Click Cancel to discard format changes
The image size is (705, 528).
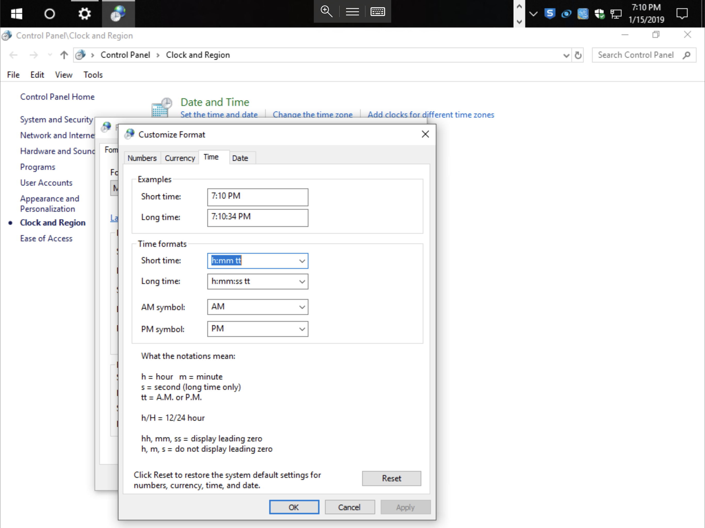click(x=348, y=507)
